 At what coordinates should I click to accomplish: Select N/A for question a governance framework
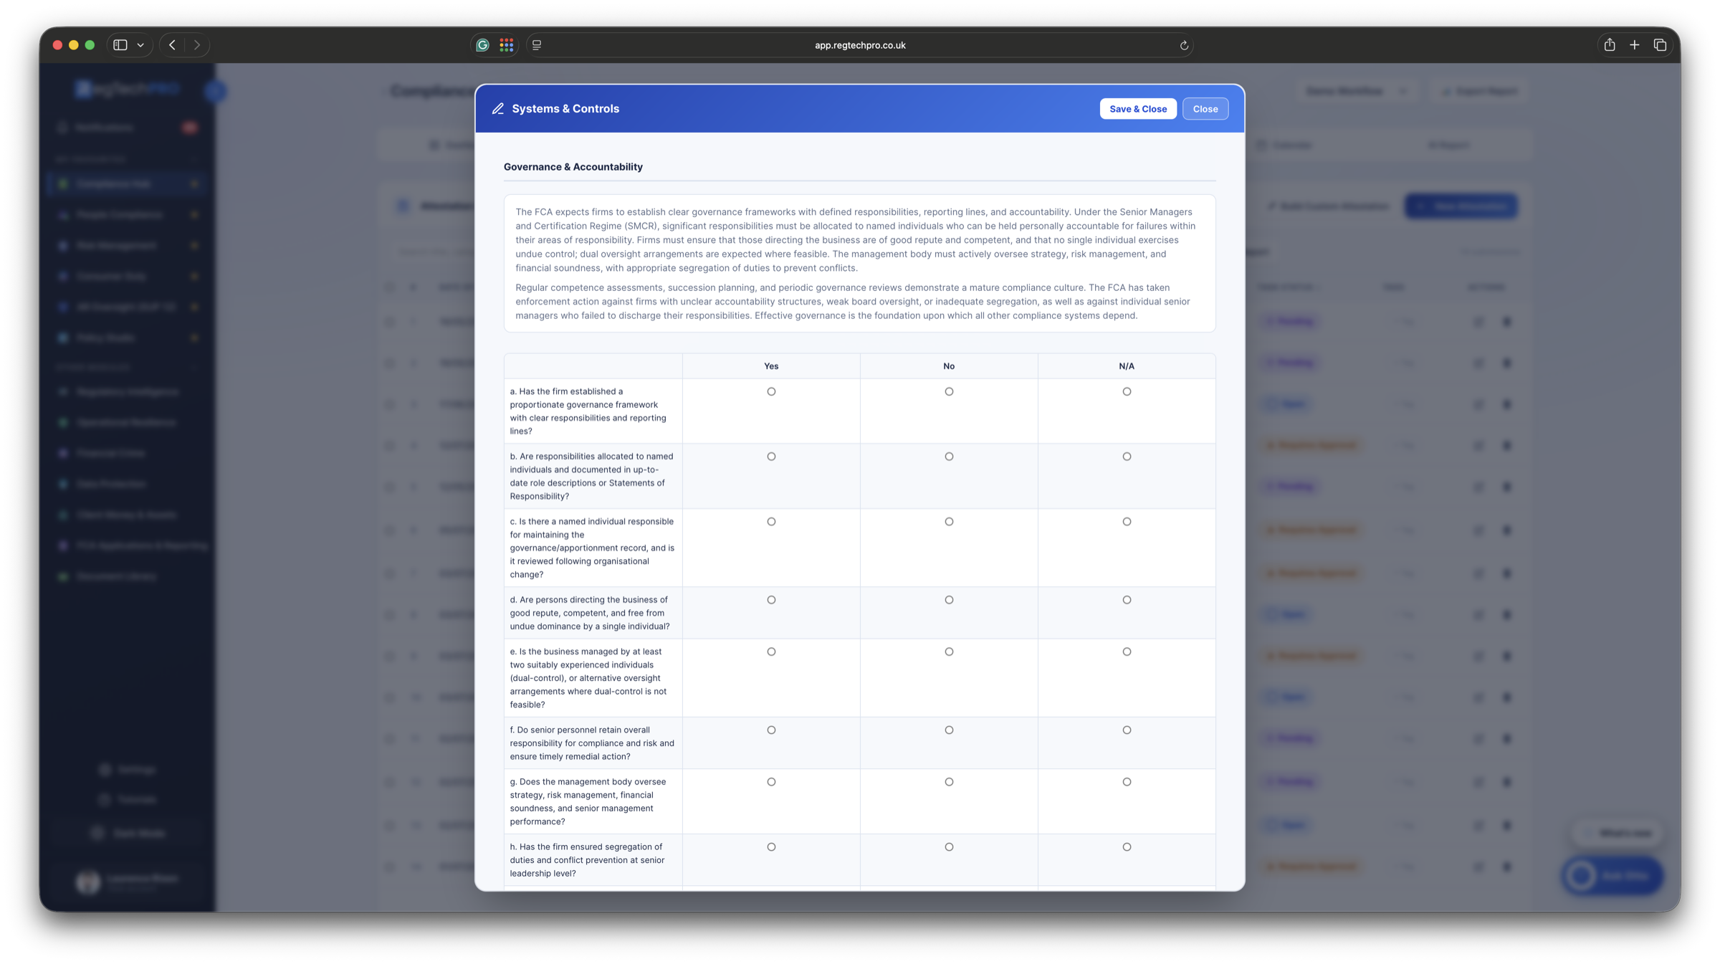[x=1127, y=391]
